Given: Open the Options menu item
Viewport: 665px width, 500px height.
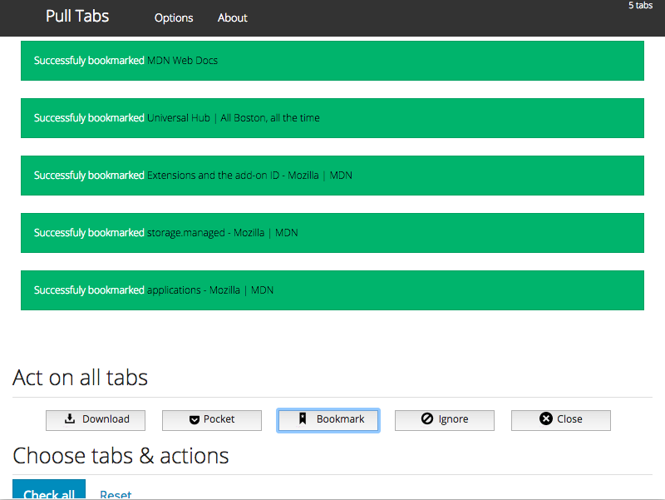Looking at the screenshot, I should [174, 17].
